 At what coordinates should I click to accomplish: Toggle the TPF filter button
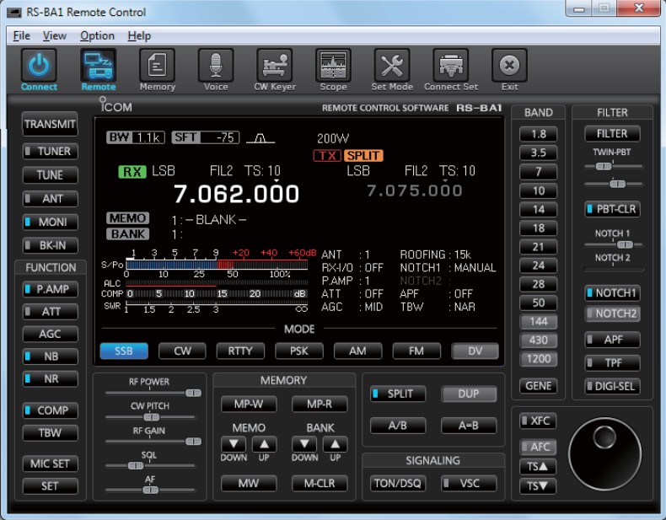[612, 363]
